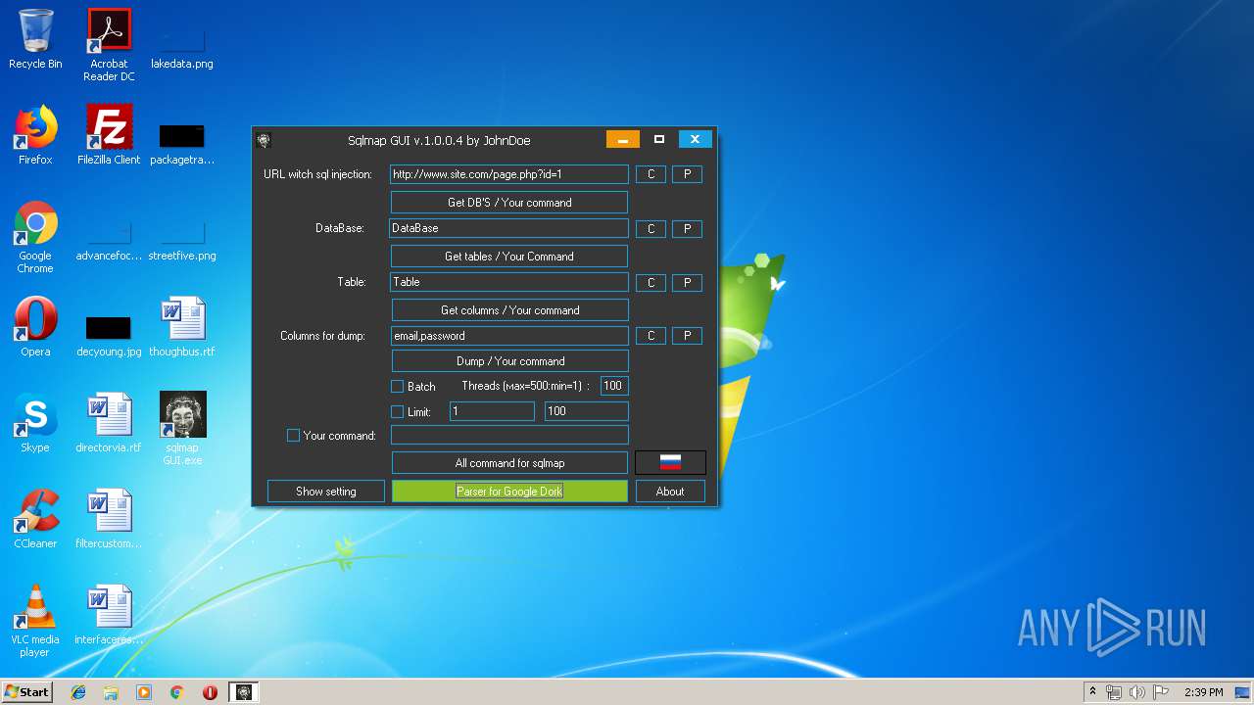Open FileZilla Client shortcut

click(109, 135)
